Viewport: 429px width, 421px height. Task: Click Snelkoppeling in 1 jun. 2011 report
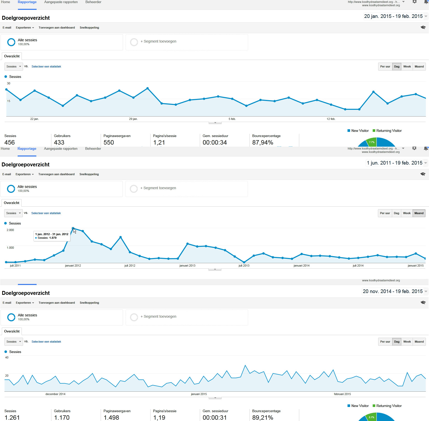pyautogui.click(x=89, y=174)
